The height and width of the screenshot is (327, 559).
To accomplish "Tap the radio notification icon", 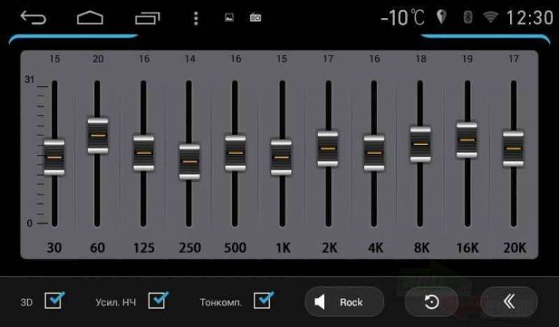I will tap(255, 17).
